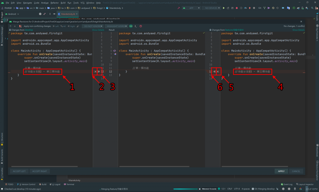Click the ACCEPT RIGHT button
Screen dimensions: 319x192
click(x=40, y=171)
